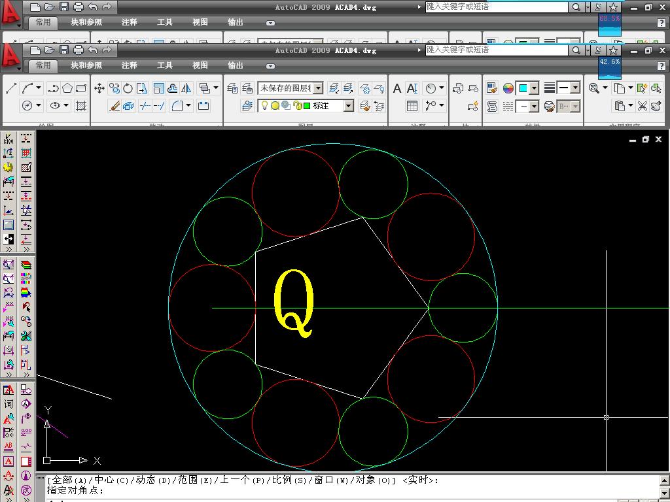The width and height of the screenshot is (670, 502).
Task: Choose the Mirror tool
Action: pos(186,88)
